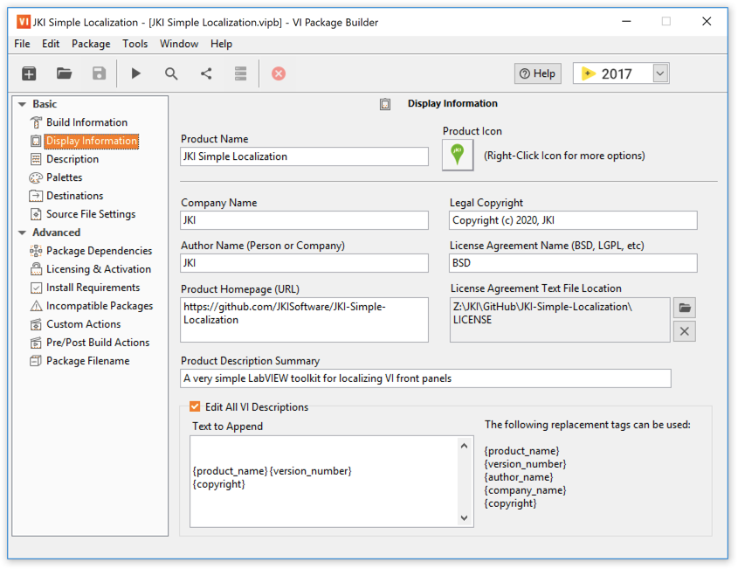The width and height of the screenshot is (738, 569).
Task: Open the File menu
Action: 22,44
